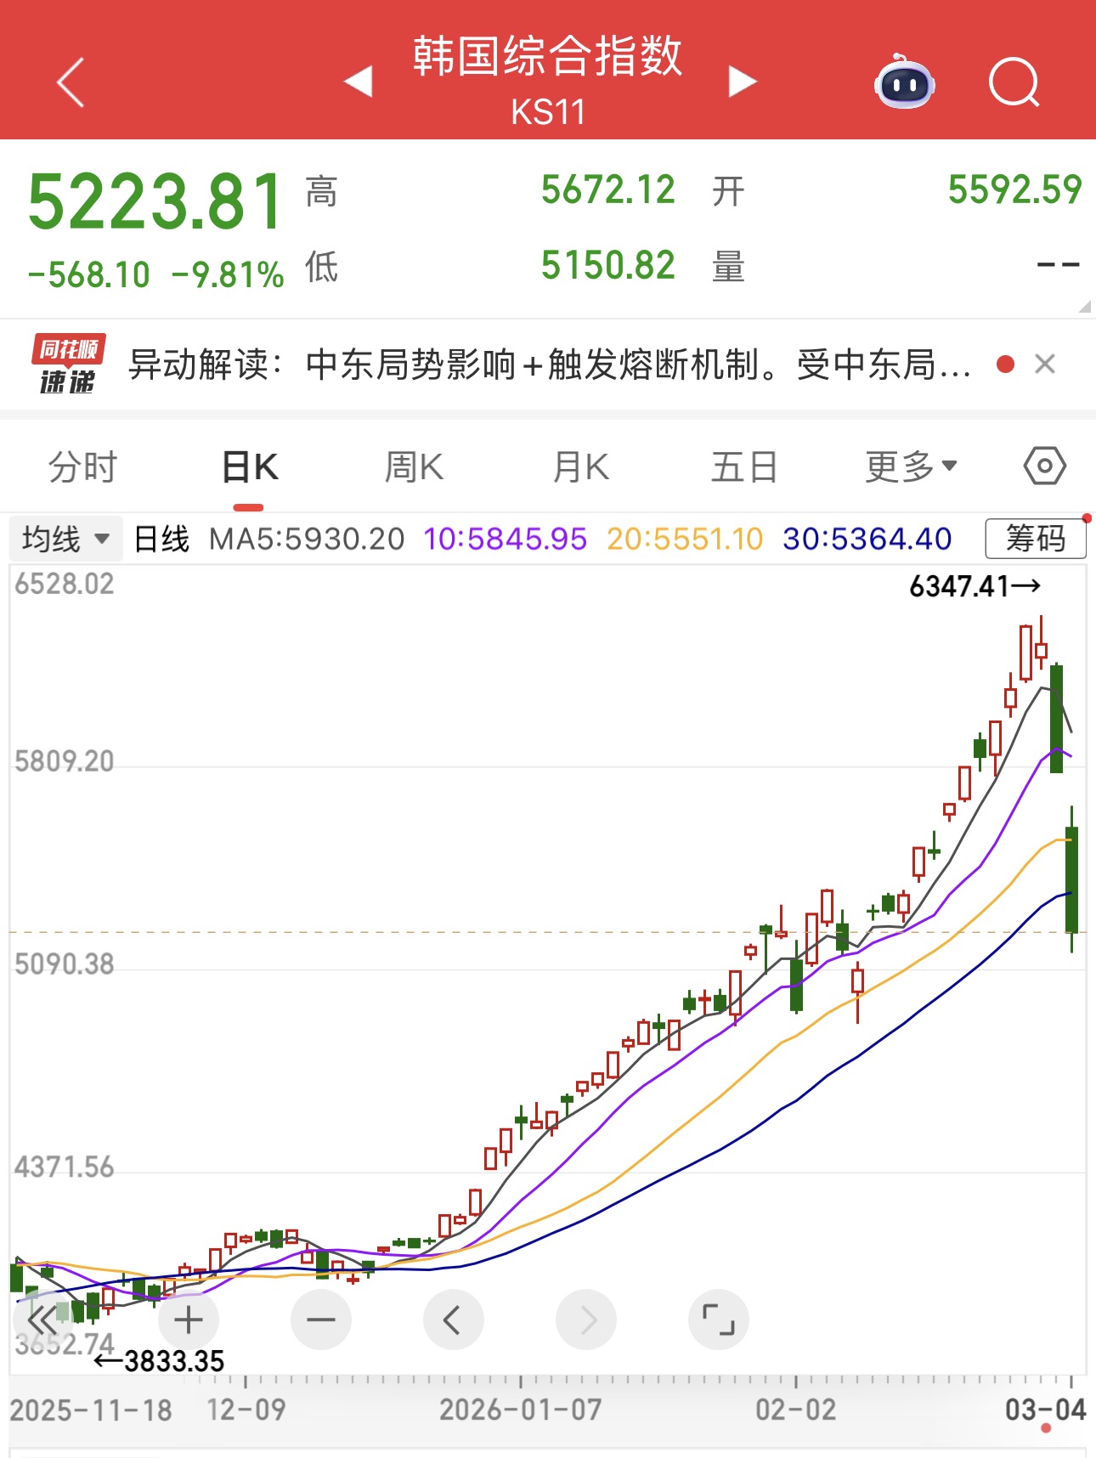Toggle the 筹码 chip distribution button
Image resolution: width=1096 pixels, height=1458 pixels.
[x=1035, y=539]
